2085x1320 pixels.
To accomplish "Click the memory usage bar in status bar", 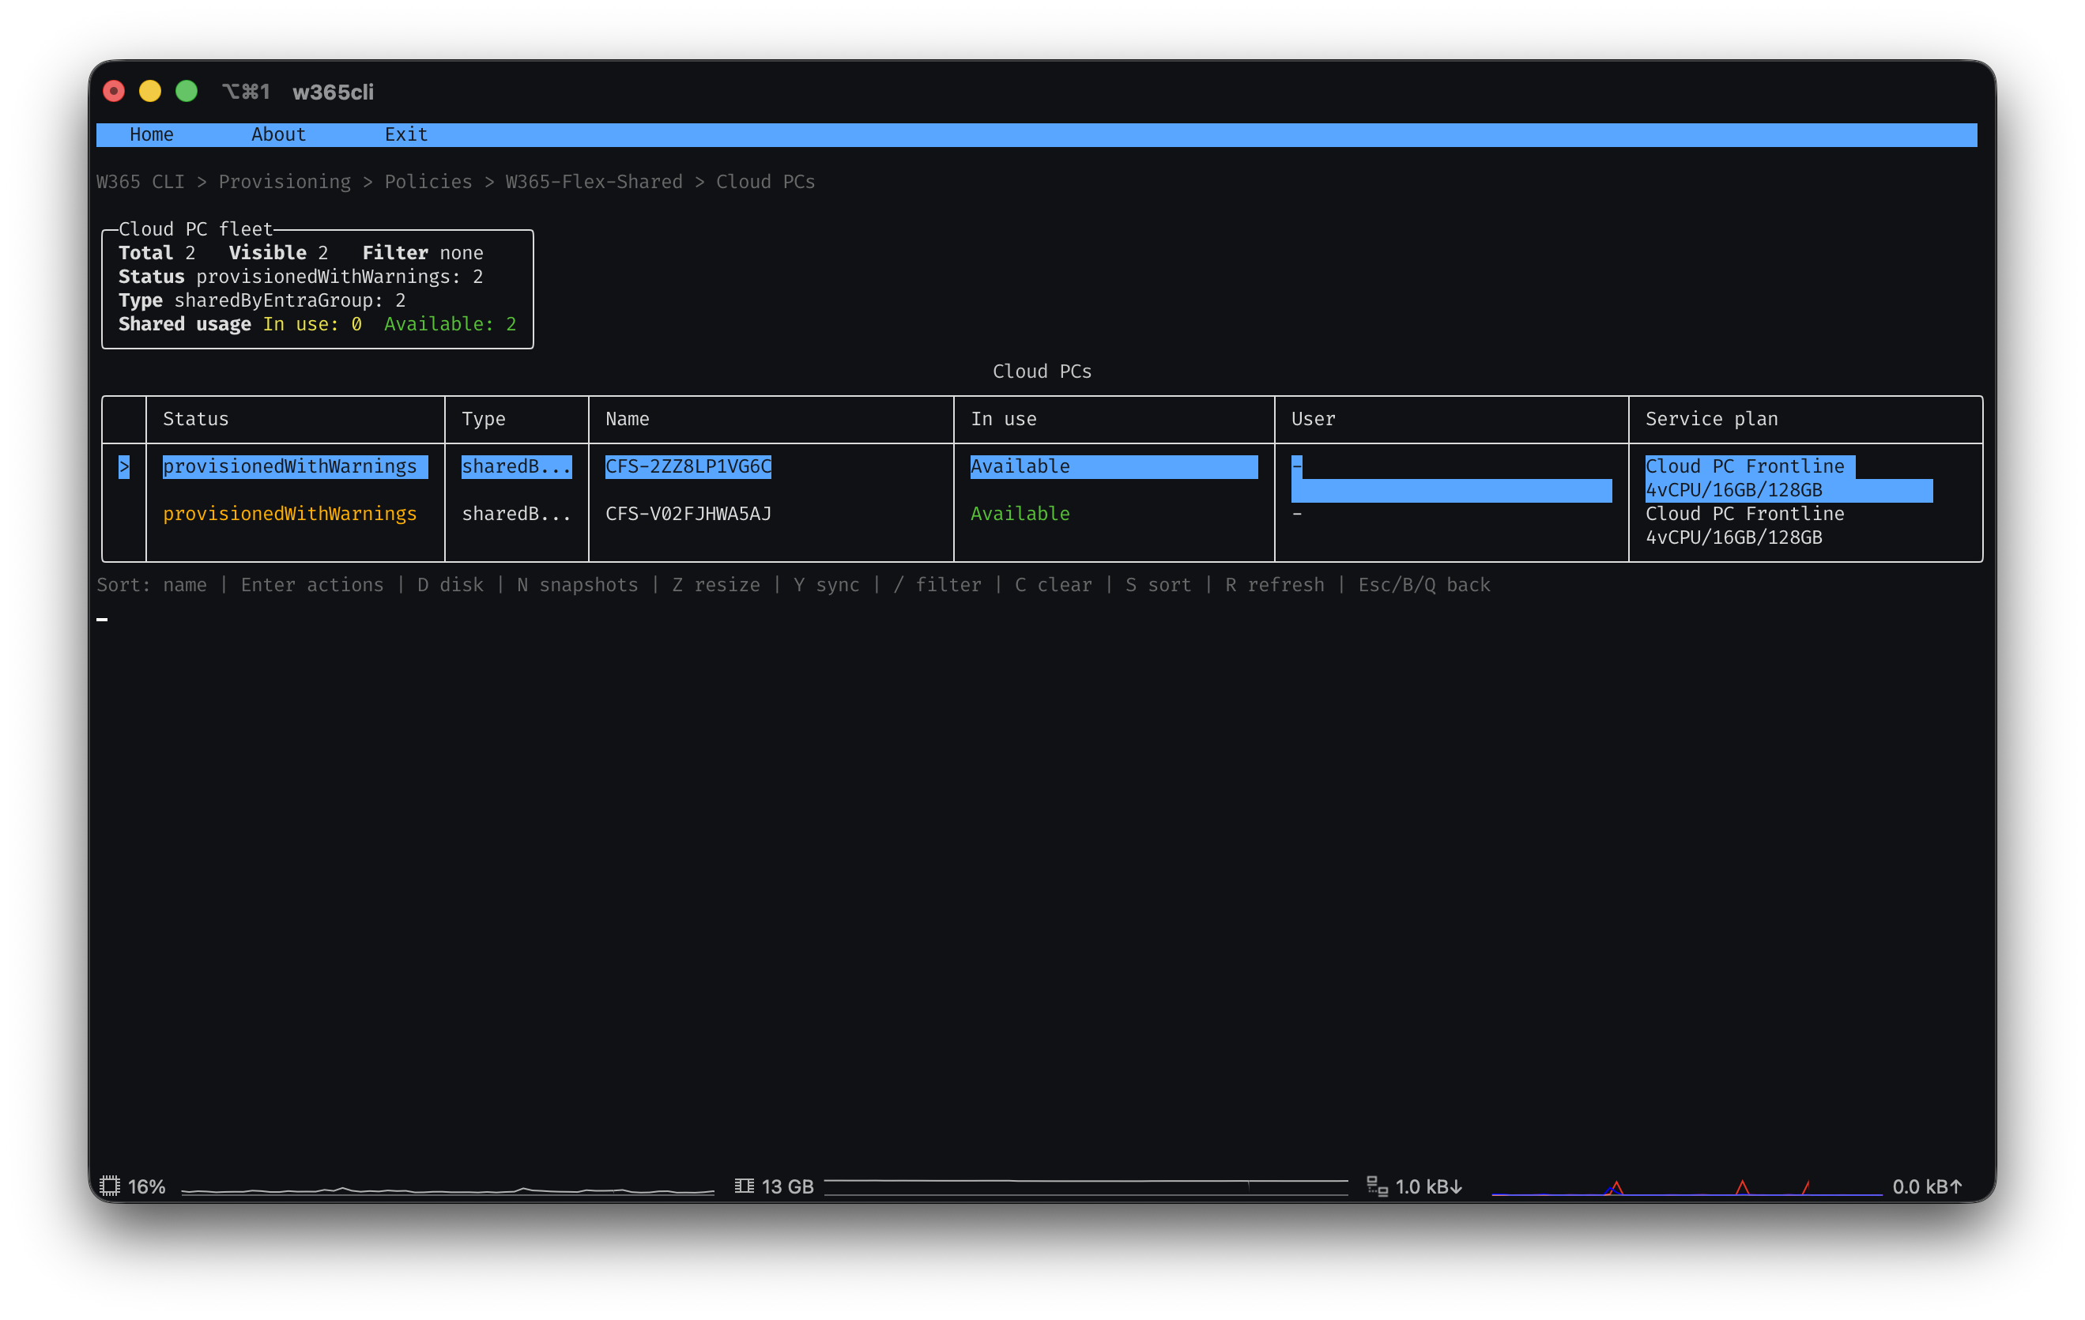I will coord(1086,1187).
